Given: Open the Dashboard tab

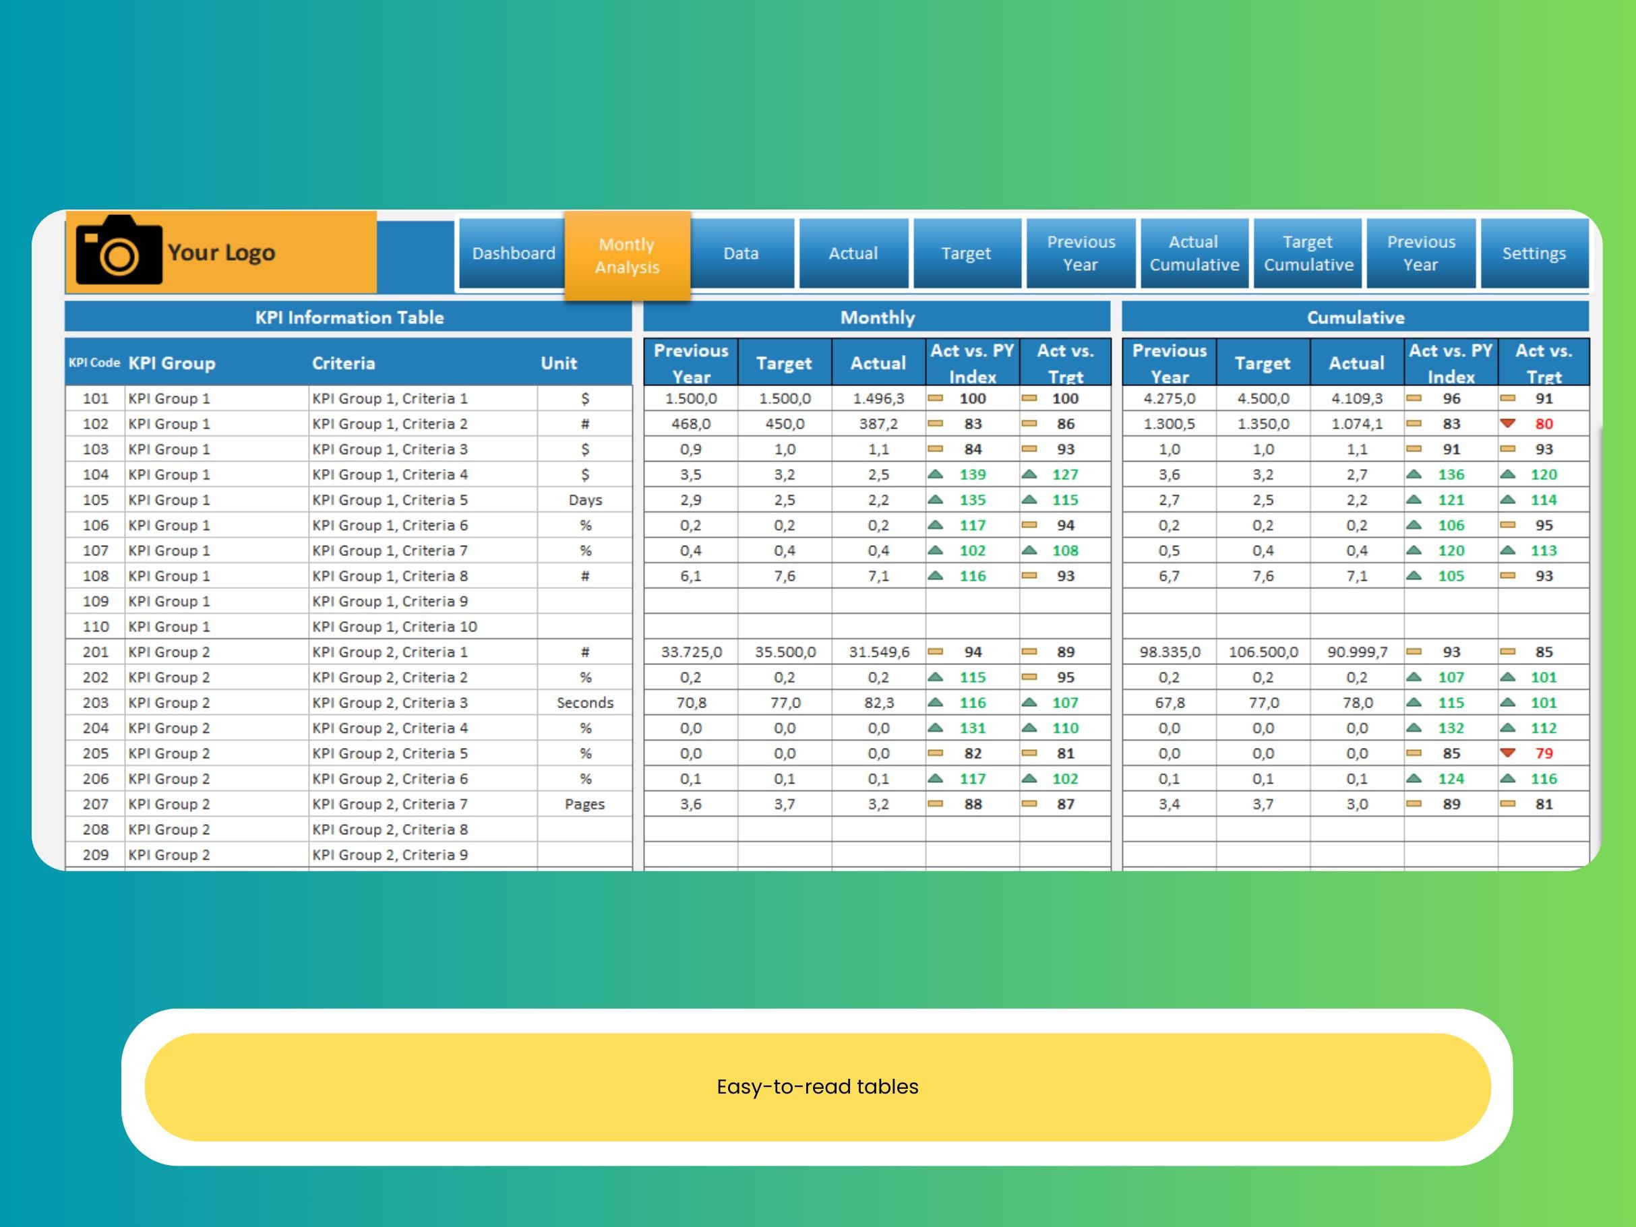Looking at the screenshot, I should (x=513, y=253).
